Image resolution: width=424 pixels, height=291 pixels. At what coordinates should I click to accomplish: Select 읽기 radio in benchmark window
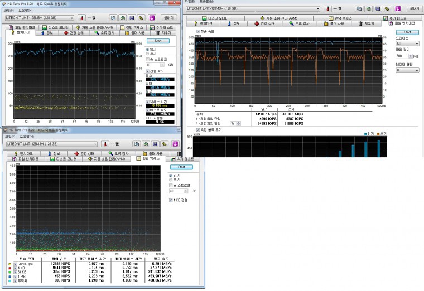(147, 50)
